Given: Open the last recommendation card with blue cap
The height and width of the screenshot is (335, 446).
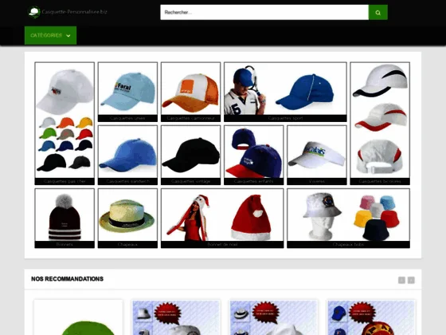Looking at the screenshot, I should click(371, 317).
